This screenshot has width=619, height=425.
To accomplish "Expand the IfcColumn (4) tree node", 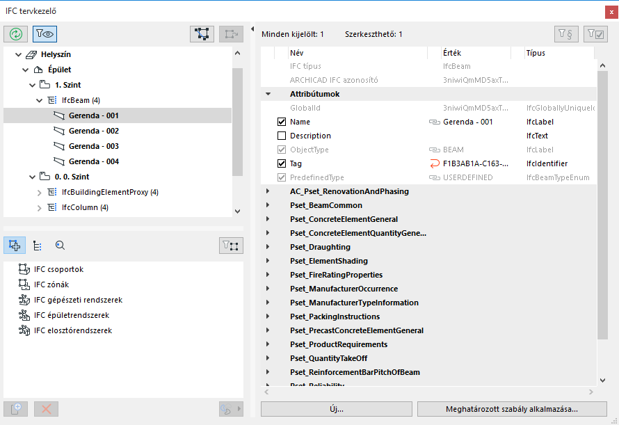I will 40,207.
